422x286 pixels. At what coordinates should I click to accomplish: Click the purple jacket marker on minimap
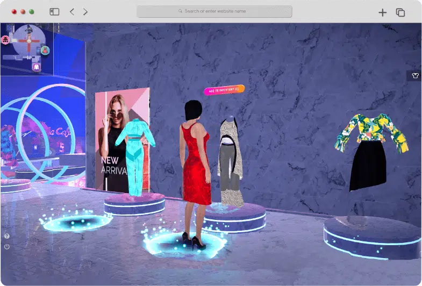[x=35, y=67]
